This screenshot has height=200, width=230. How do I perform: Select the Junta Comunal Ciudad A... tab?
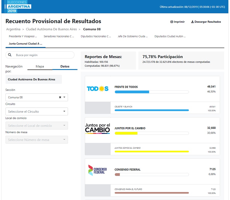coord(26,43)
